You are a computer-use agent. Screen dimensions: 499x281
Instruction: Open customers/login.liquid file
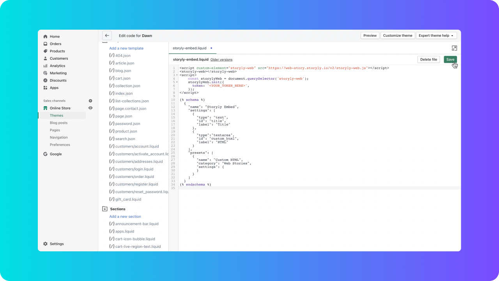133,169
